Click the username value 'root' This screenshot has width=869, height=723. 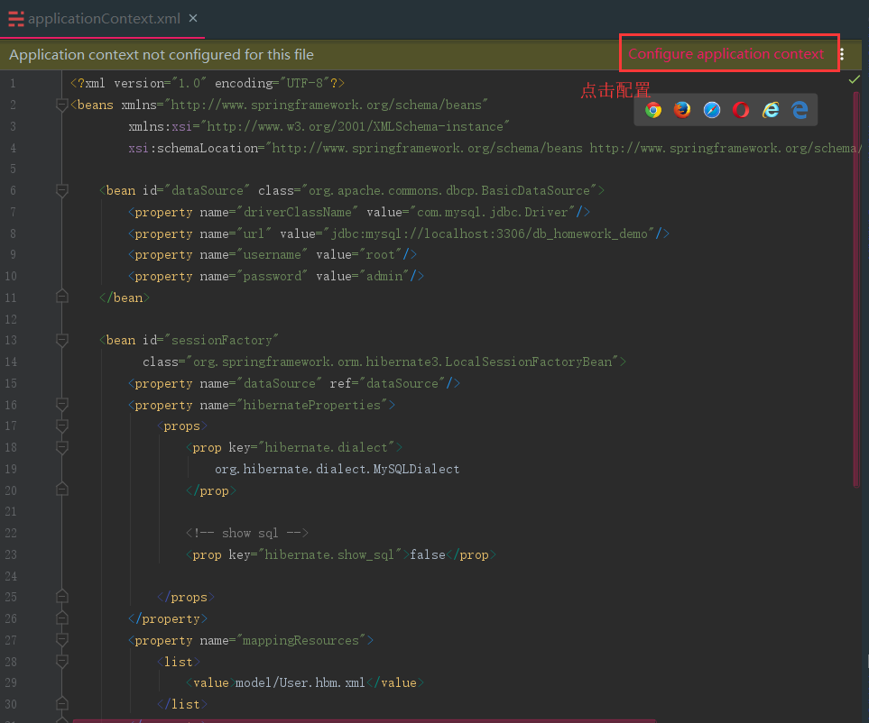(x=380, y=254)
